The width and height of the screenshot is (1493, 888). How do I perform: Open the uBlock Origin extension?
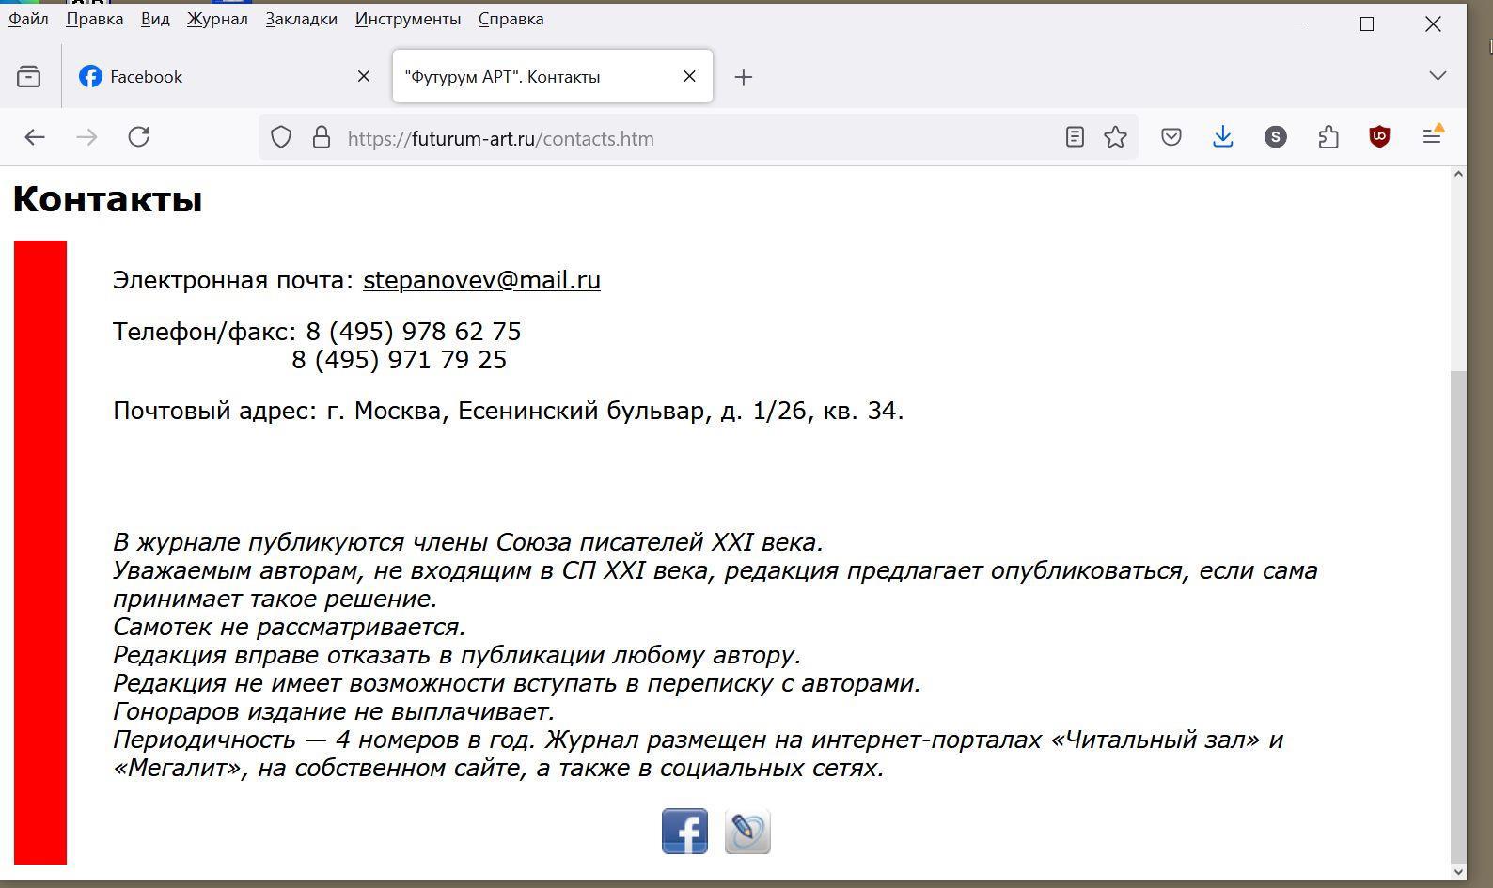click(1379, 137)
